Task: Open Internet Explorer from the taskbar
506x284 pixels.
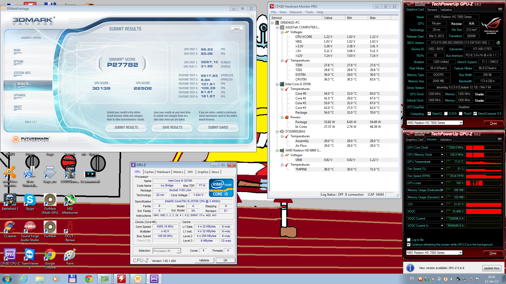Action: [x=24, y=279]
